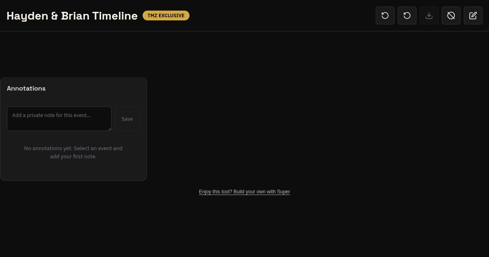
Task: Click the leftmost counter-clockwise arrow icon
Action: [385, 16]
